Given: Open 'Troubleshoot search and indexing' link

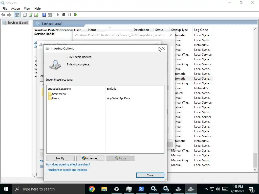Looking at the screenshot, I should point(67,170).
